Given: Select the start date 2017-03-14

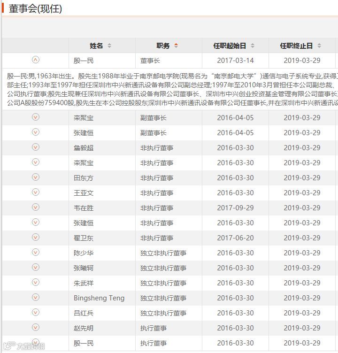Looking at the screenshot, I should tap(235, 61).
